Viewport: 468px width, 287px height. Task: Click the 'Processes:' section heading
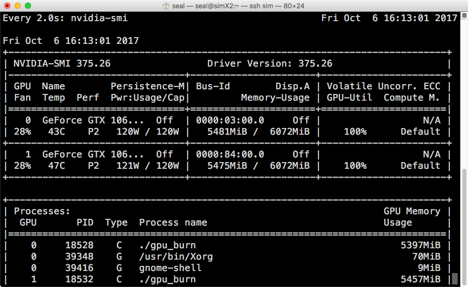click(x=42, y=211)
